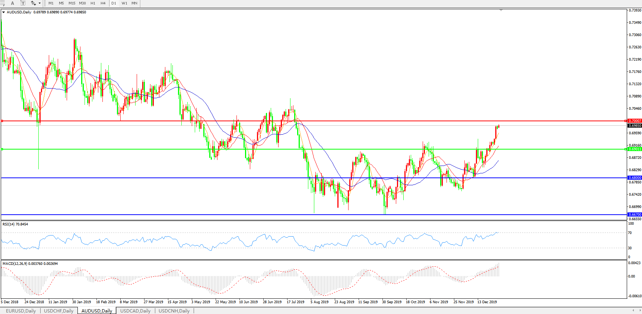Select the green 0.69011 horizontal line label

(x=635, y=149)
